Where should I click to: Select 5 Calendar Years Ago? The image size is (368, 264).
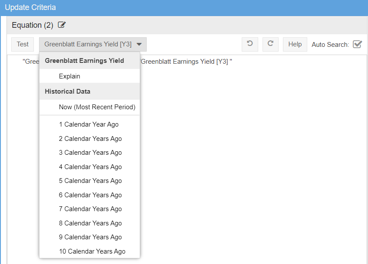[x=89, y=180]
